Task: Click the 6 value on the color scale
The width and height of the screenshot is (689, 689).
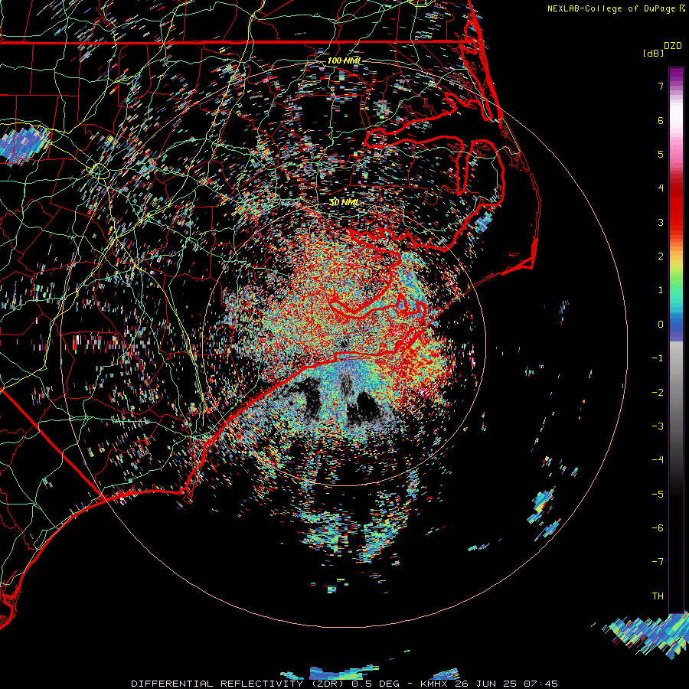Action: [x=661, y=120]
